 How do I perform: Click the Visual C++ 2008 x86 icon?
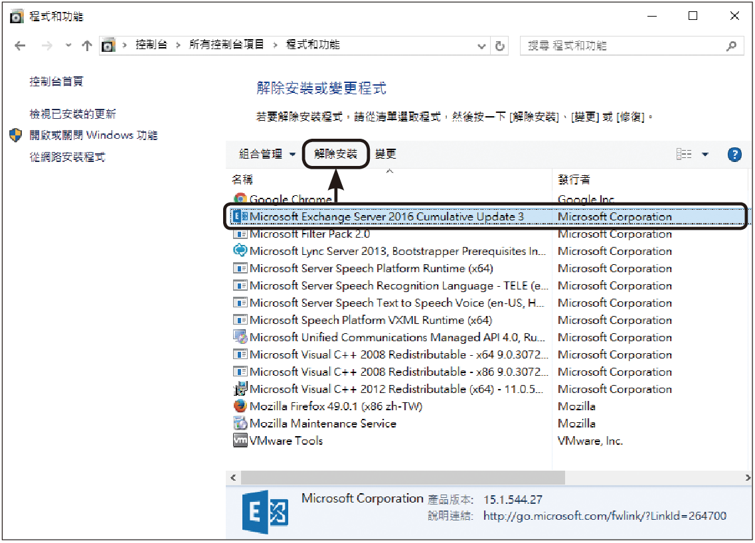(x=240, y=372)
